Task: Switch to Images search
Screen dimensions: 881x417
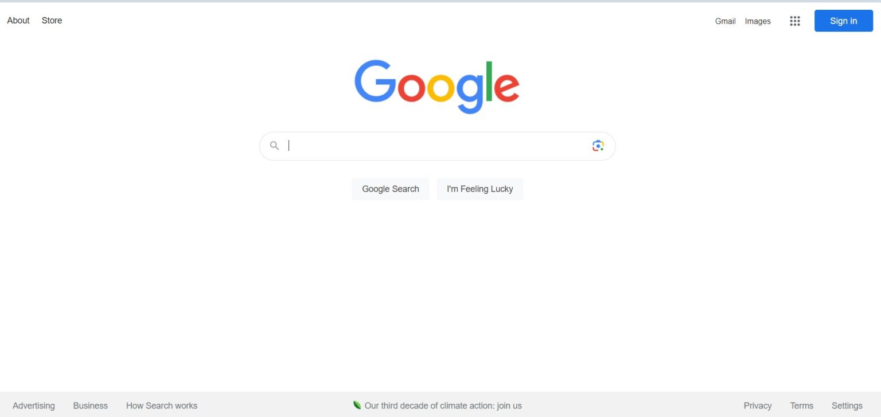Action: point(758,21)
